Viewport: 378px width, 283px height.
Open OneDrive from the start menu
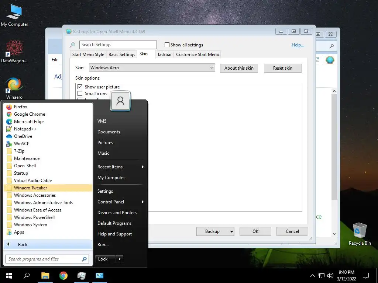pos(48,136)
